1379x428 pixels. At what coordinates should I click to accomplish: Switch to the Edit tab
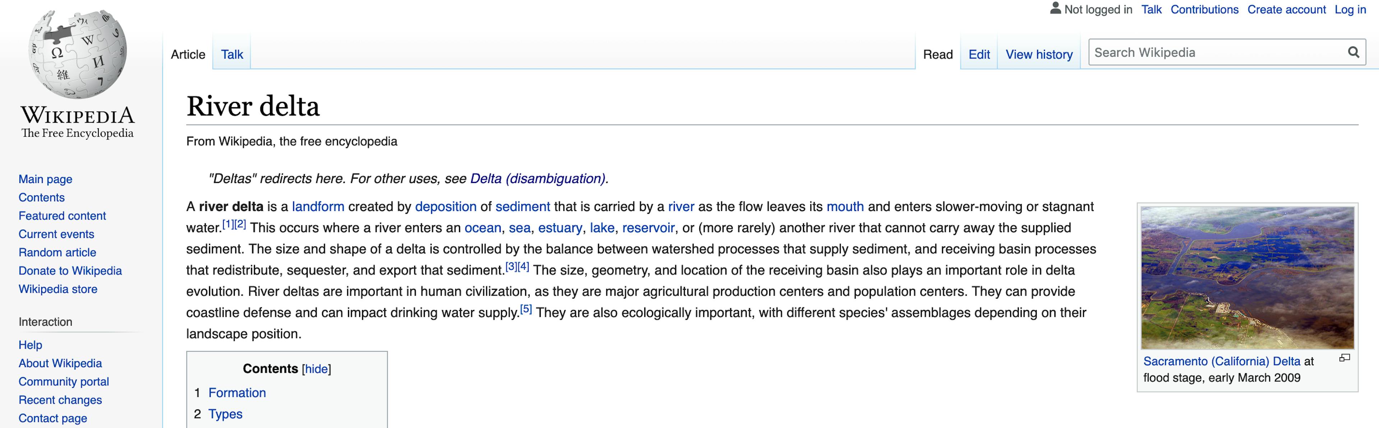tap(979, 54)
